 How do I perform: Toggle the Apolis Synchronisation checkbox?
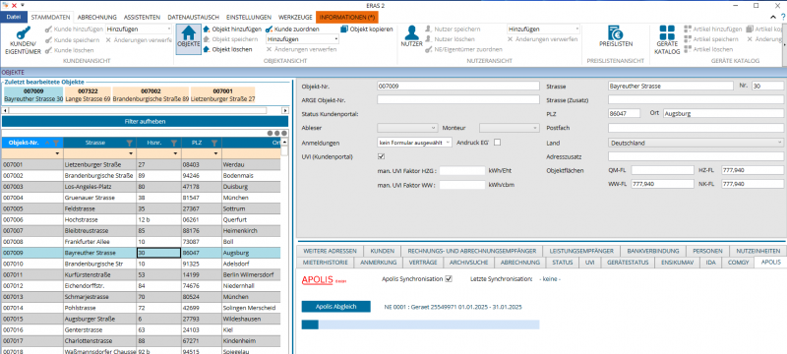pos(449,279)
